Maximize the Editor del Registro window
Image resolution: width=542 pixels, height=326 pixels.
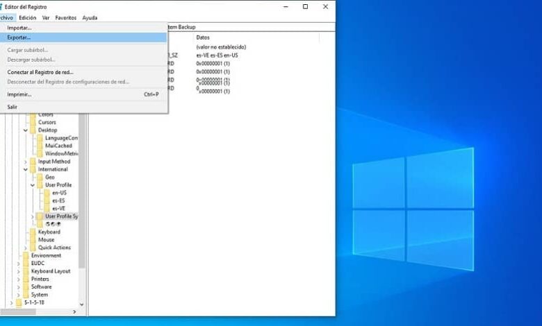(305, 6)
